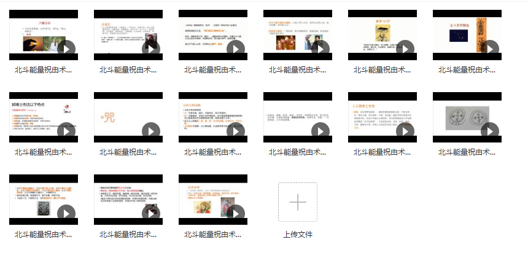
Task: Play the first video in the bottom row
Action: [x=67, y=213]
